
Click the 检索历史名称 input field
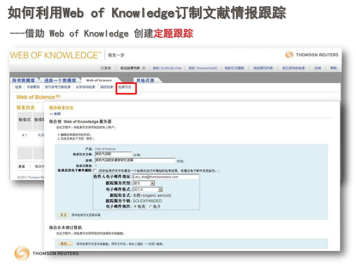[x=113, y=154]
